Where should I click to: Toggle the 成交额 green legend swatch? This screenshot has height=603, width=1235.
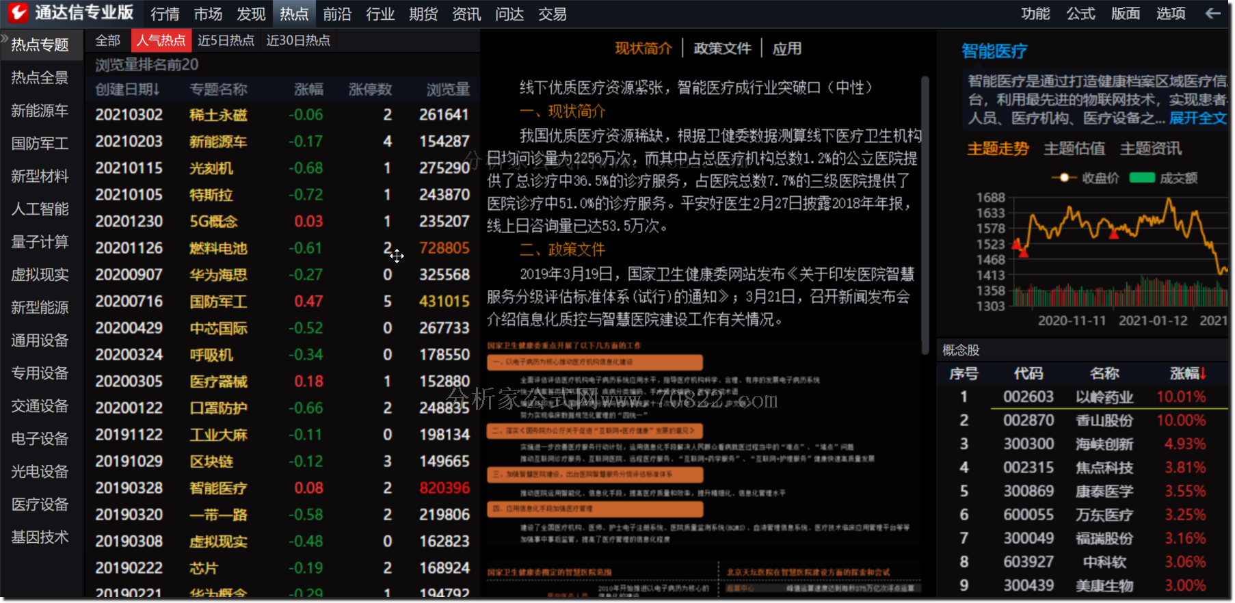(1142, 178)
